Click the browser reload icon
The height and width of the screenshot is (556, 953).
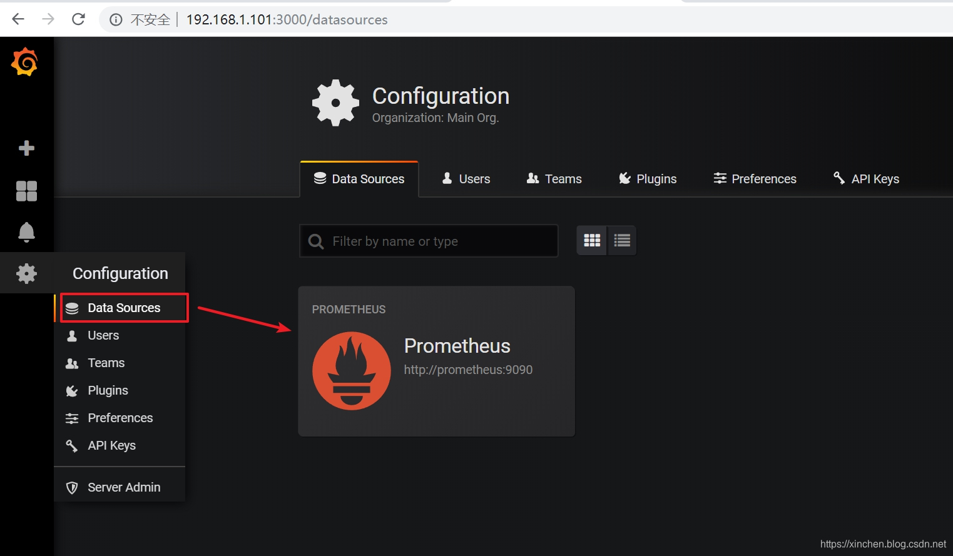coord(78,19)
